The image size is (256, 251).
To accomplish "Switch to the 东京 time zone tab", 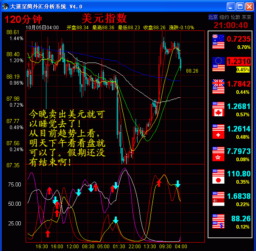I will click(246, 17).
